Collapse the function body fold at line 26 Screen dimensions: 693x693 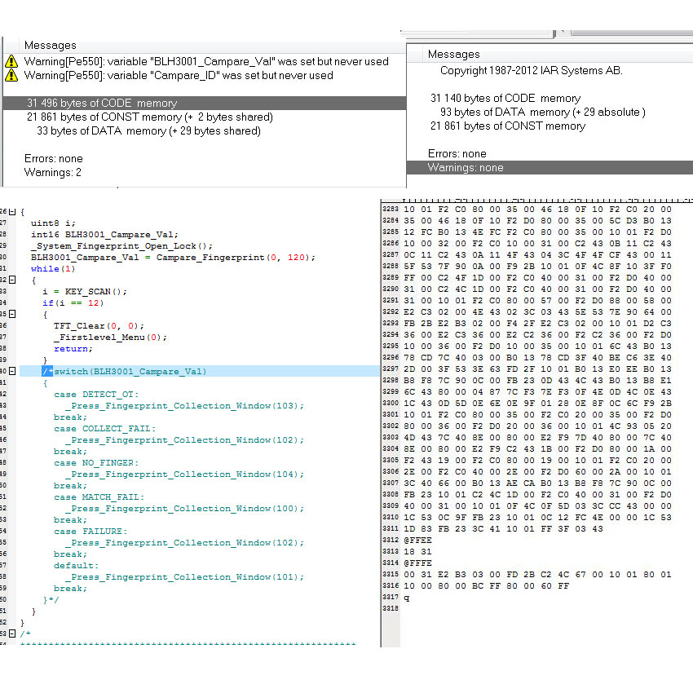(x=12, y=212)
